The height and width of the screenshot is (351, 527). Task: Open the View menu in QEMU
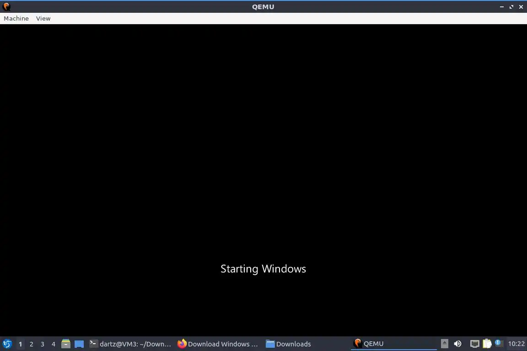click(43, 18)
